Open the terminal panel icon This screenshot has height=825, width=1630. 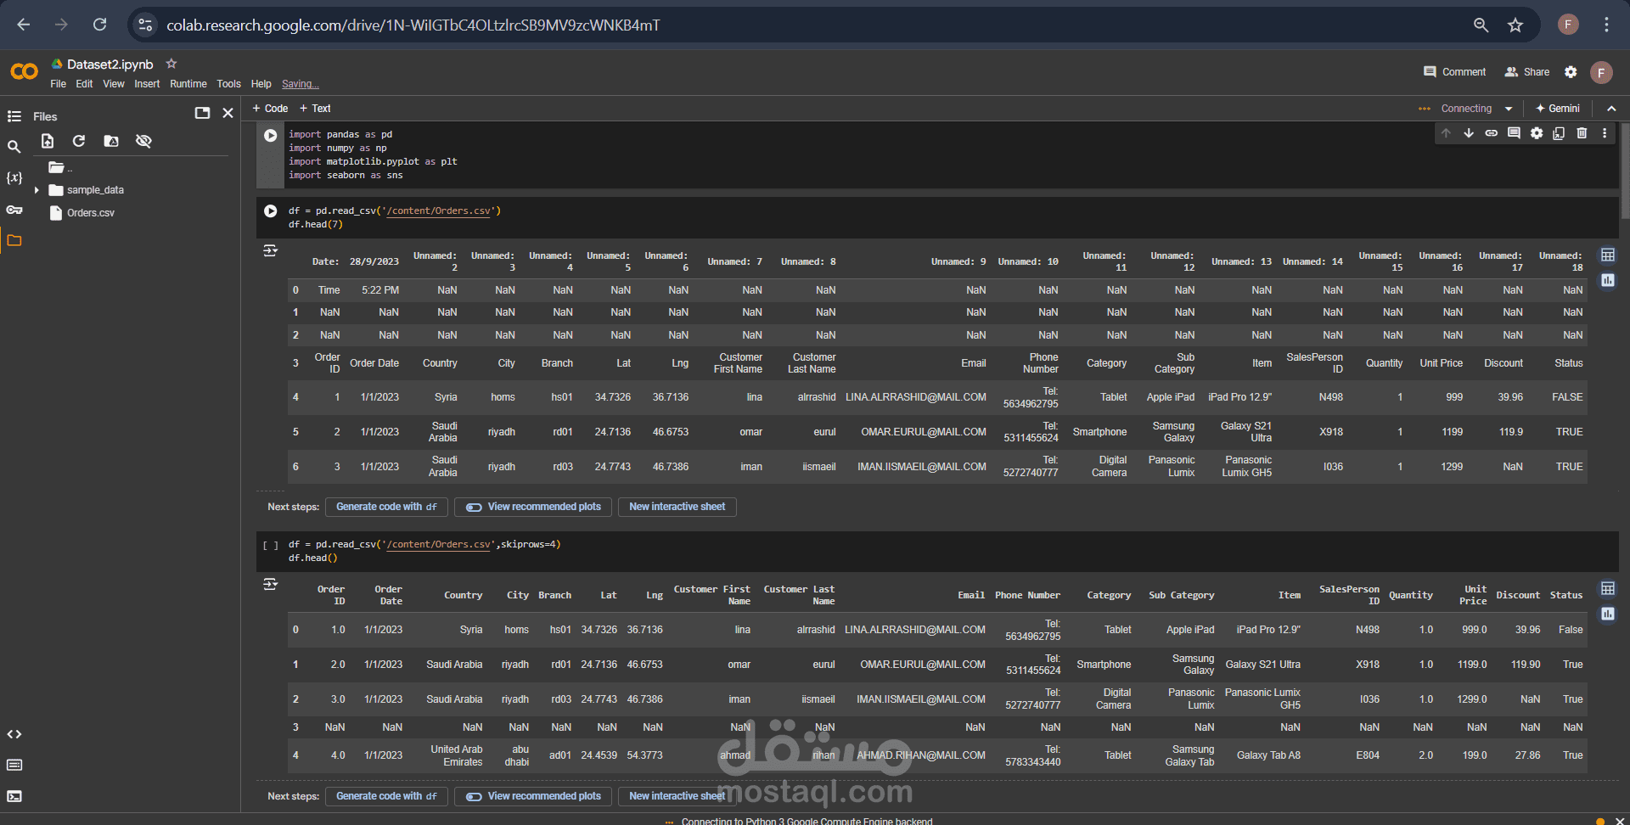coord(14,796)
